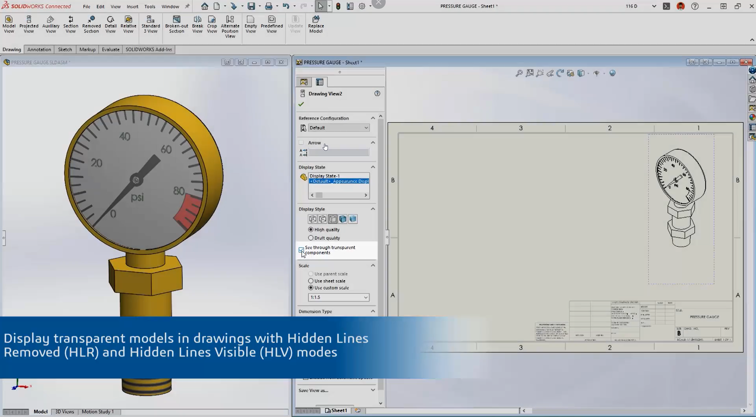756x417 pixels.
Task: Select the Removed Section tool
Action: (x=91, y=24)
